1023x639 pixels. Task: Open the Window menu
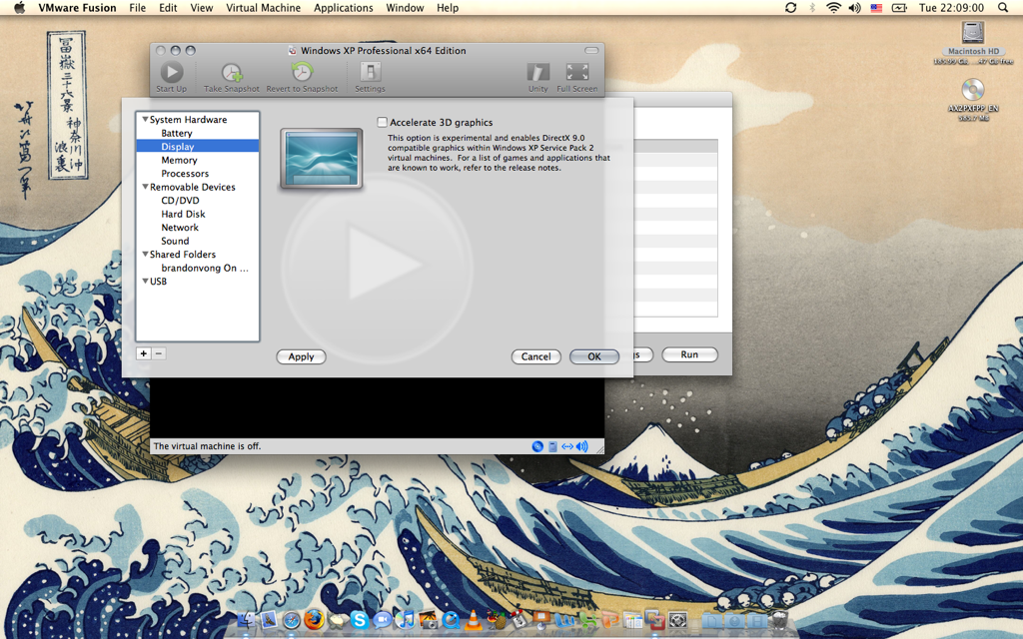405,8
